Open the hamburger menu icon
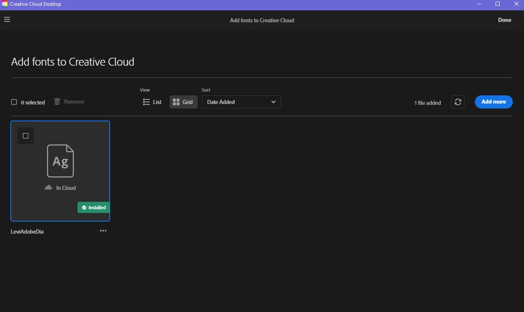Screen dimensions: 524x312 (7, 19)
